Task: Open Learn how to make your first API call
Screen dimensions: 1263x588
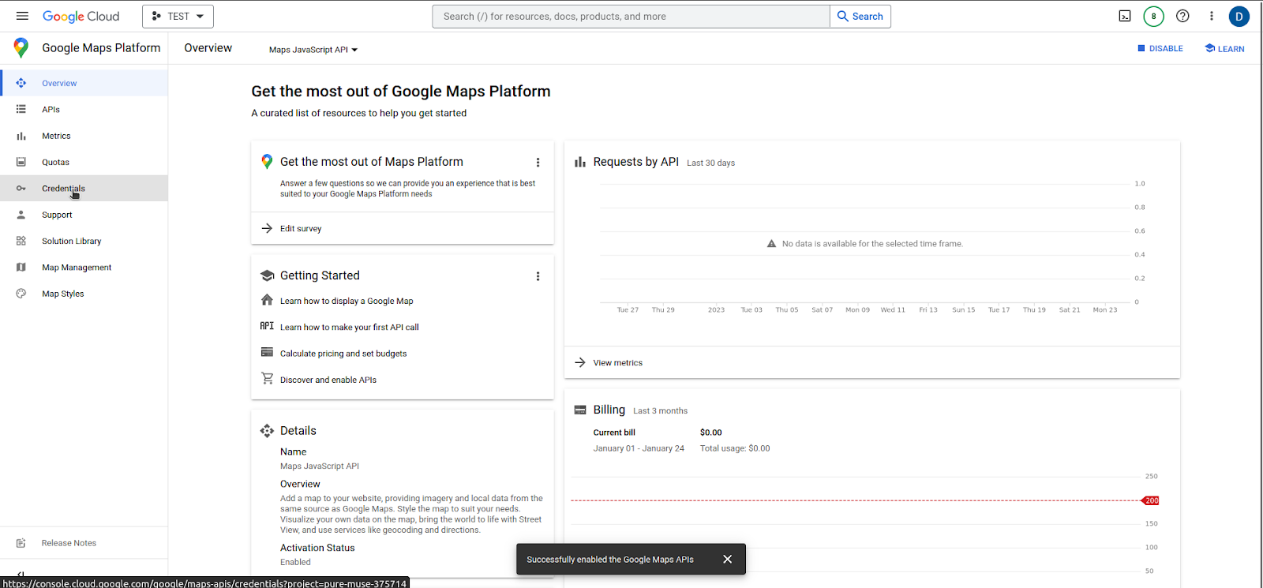Action: [x=350, y=328]
